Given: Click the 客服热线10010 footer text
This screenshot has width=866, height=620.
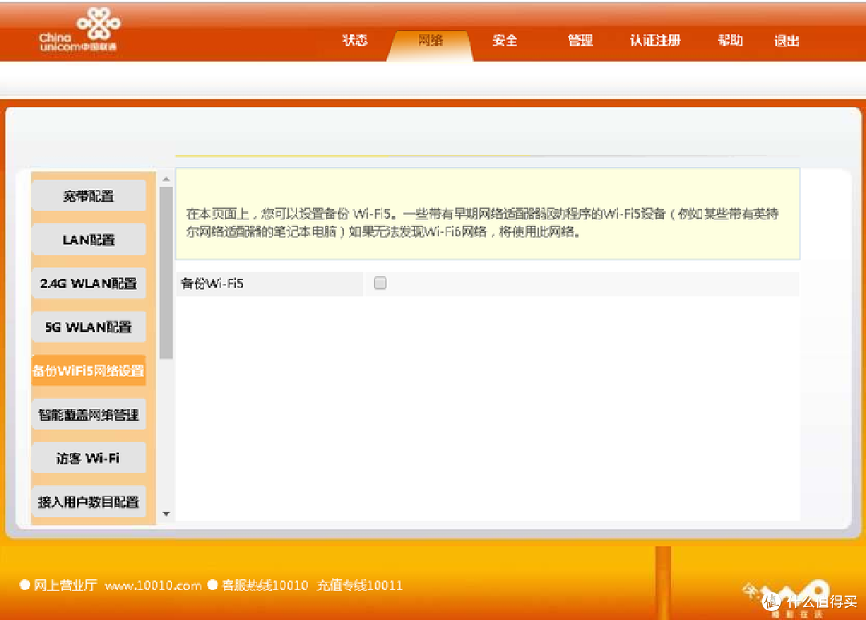Looking at the screenshot, I should (x=265, y=586).
